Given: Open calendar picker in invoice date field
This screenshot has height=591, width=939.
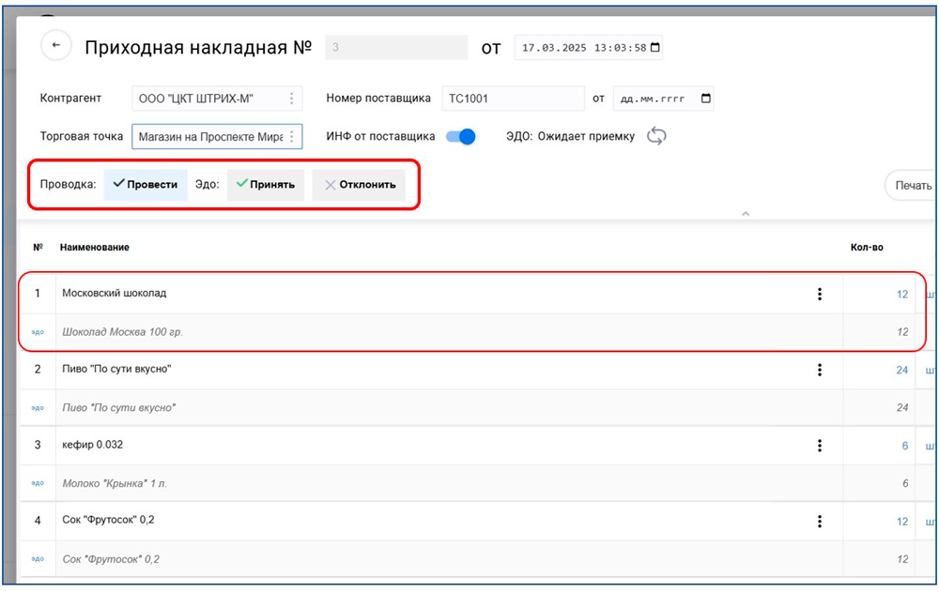Looking at the screenshot, I should [x=655, y=48].
